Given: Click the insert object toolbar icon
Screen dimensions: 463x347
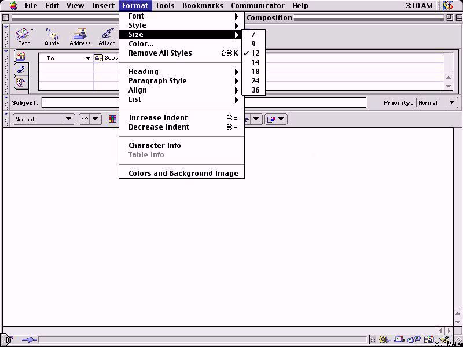Looking at the screenshot, I should tap(271, 120).
